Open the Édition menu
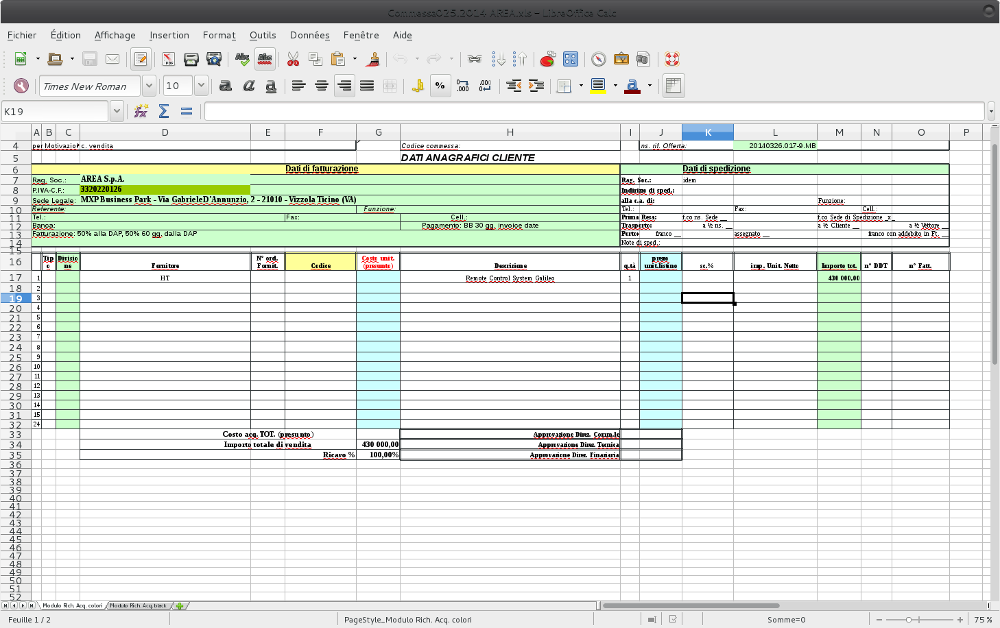1000x628 pixels. (x=66, y=35)
